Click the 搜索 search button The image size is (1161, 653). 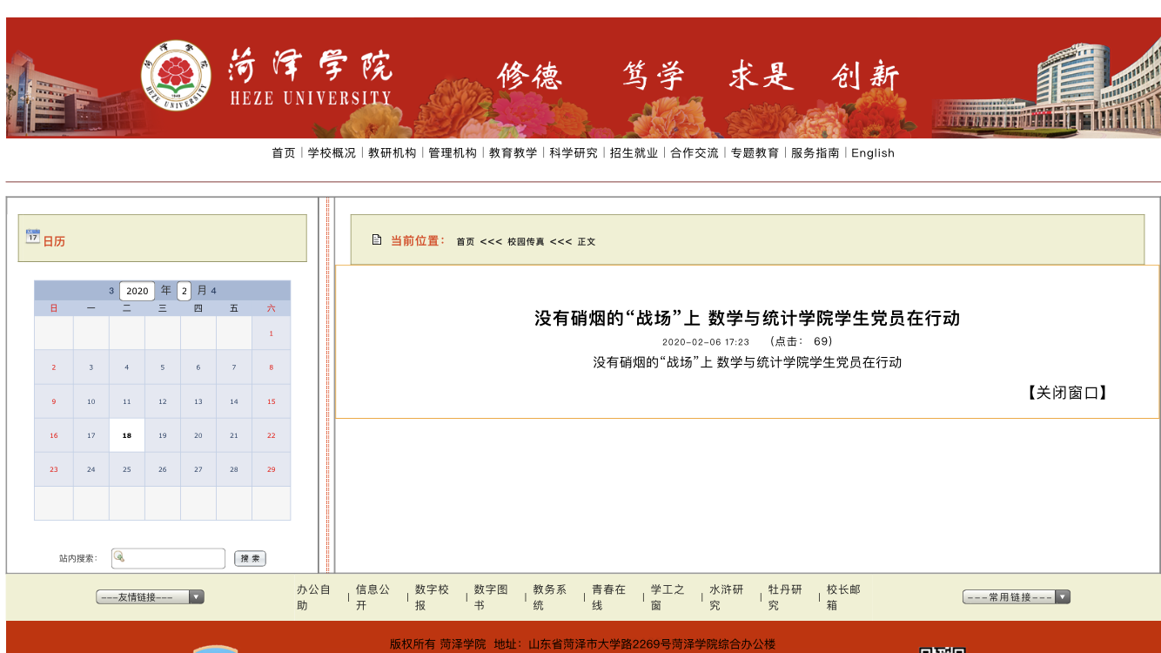(250, 559)
